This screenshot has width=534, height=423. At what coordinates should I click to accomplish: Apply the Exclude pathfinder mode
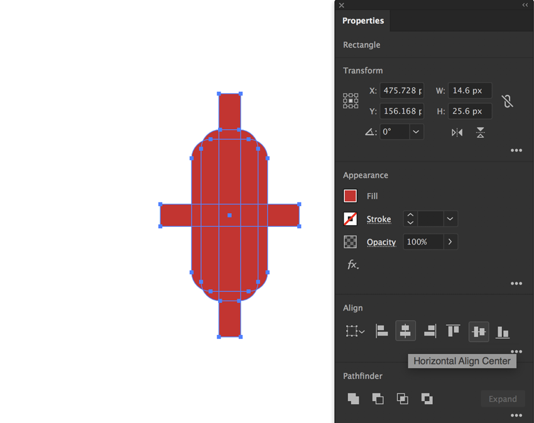pos(427,398)
